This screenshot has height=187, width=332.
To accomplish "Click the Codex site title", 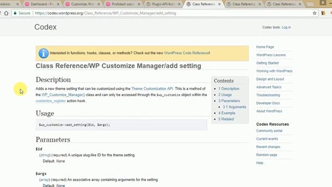I will point(46,27).
